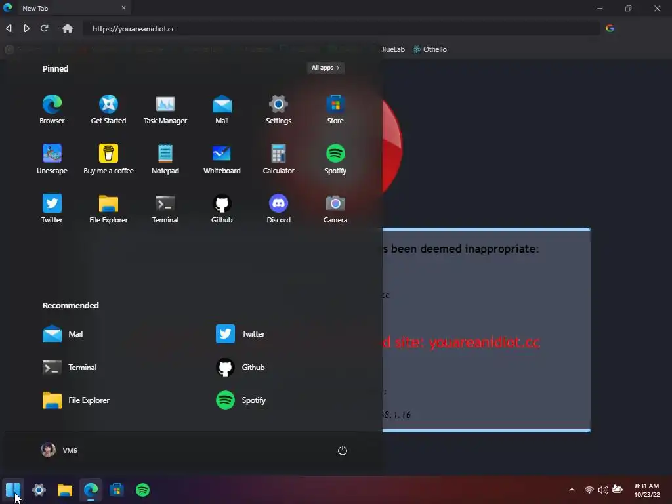672x504 pixels.
Task: Click the volume tray icon
Action: (x=603, y=490)
